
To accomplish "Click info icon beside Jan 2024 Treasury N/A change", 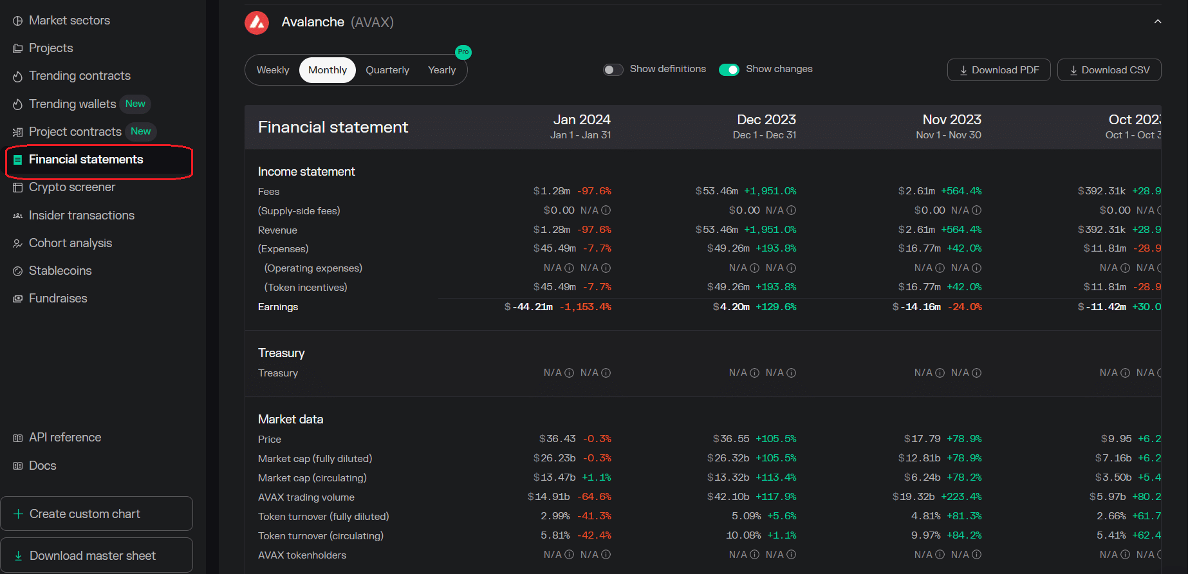I will tap(606, 373).
